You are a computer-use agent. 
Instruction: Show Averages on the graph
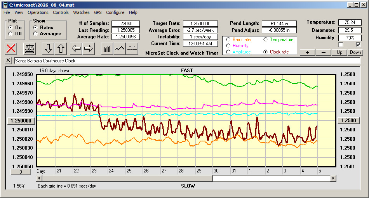pyautogui.click(x=35, y=34)
